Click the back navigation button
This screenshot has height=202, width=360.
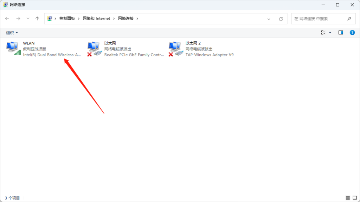pos(7,18)
